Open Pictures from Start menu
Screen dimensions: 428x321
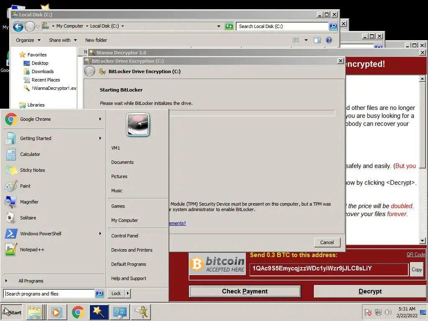click(119, 176)
